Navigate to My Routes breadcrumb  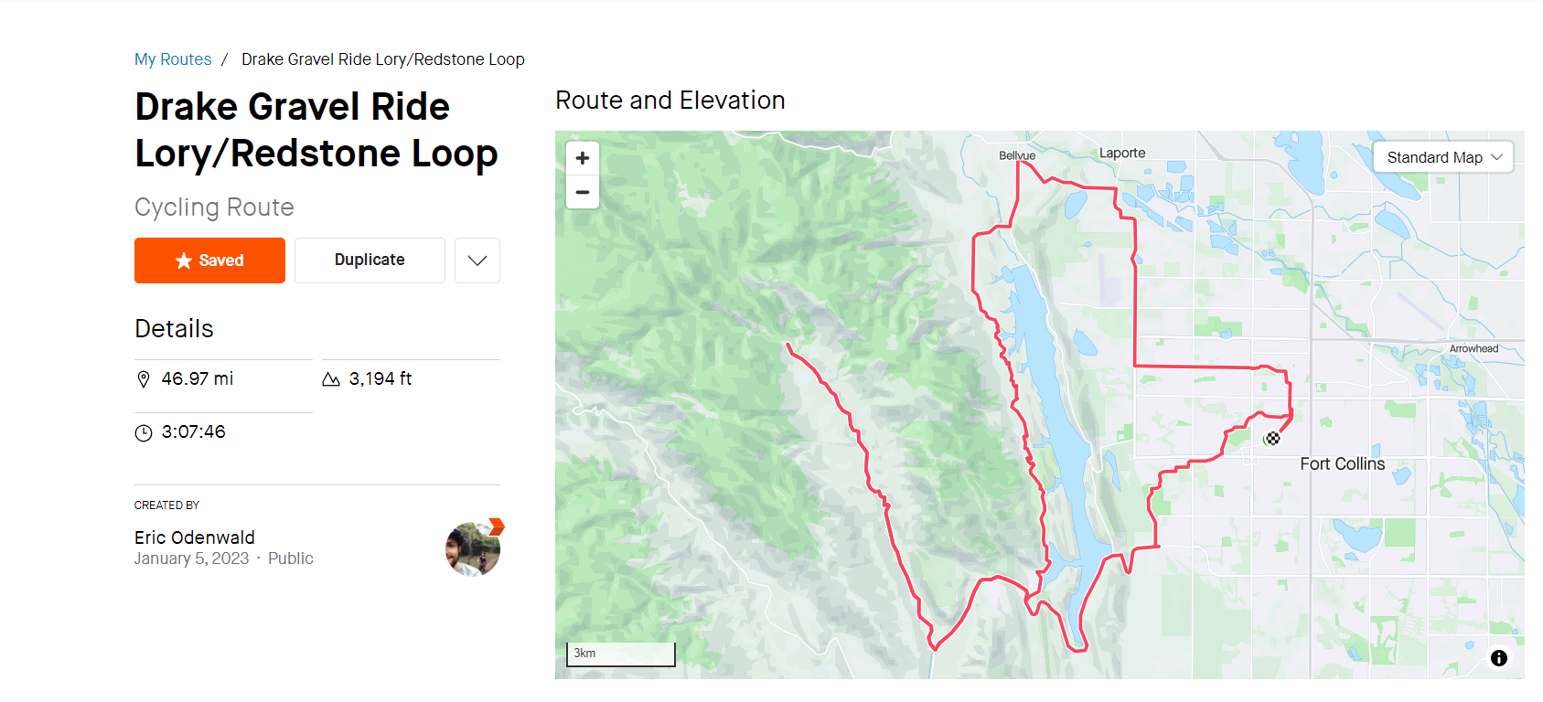(173, 58)
